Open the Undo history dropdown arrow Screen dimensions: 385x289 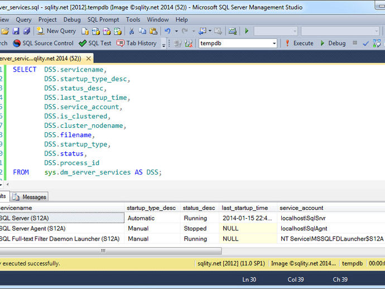click(x=176, y=31)
